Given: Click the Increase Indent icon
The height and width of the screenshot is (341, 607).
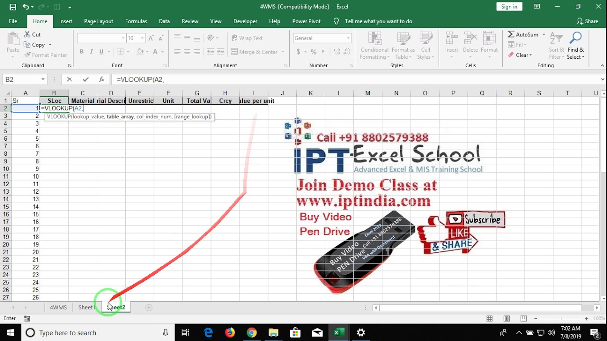Looking at the screenshot, I should click(221, 52).
